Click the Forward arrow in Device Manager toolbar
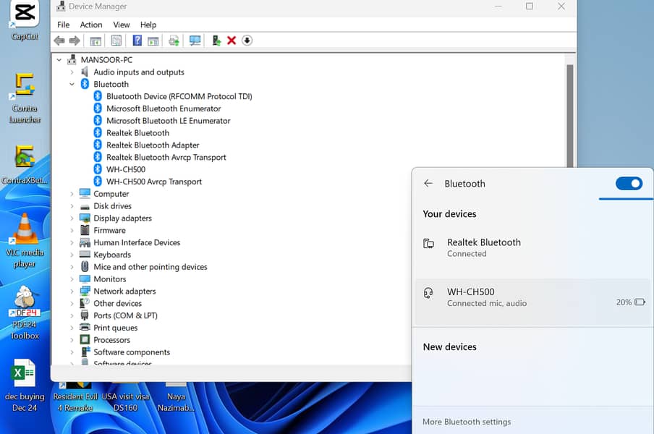Viewport: 654px width, 434px height. 75,41
